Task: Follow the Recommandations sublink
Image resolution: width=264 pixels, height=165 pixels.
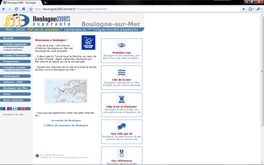Action: click(17, 71)
